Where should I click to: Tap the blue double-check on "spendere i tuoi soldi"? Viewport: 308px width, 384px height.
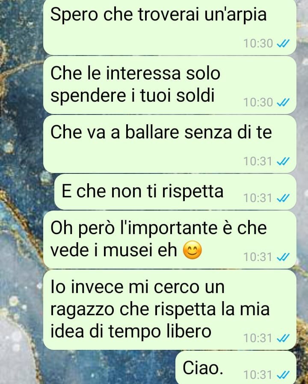(283, 103)
